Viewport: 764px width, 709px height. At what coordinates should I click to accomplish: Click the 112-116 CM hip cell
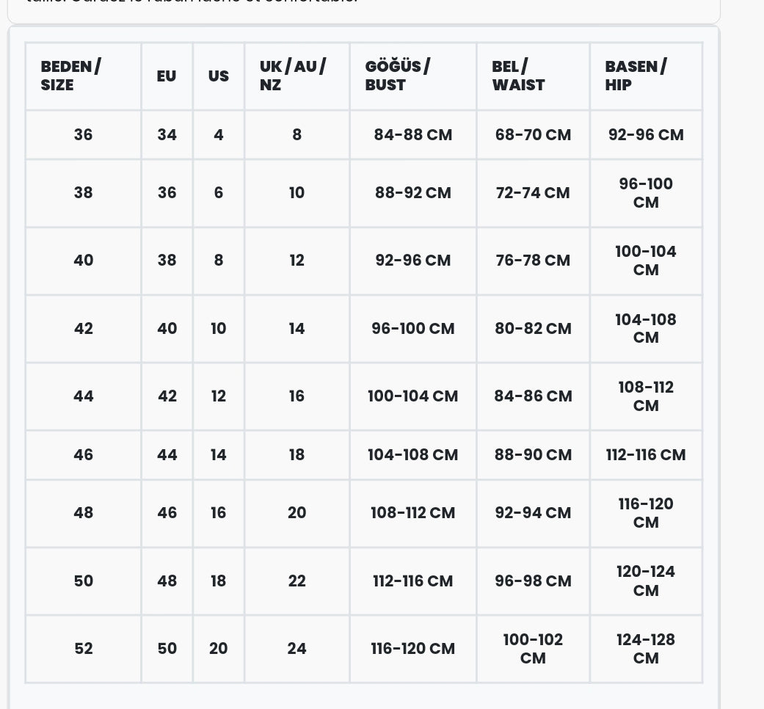point(646,455)
